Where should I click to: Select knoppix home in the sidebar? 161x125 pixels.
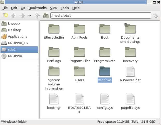19,24
